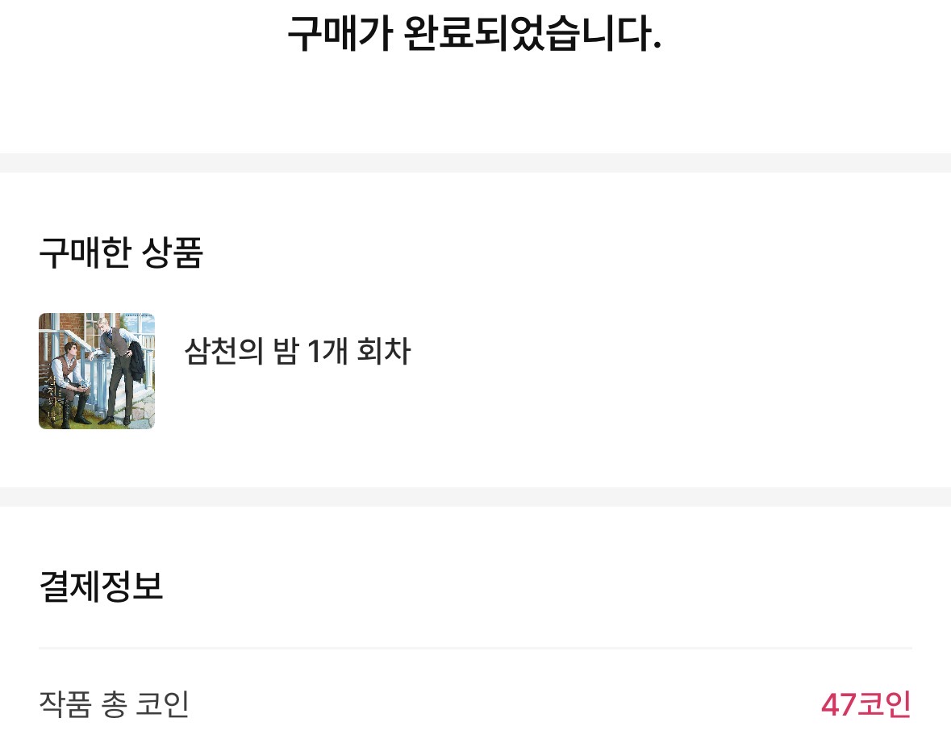Select the 결제정보 section heading
Screen dimensions: 951x743
coord(101,586)
